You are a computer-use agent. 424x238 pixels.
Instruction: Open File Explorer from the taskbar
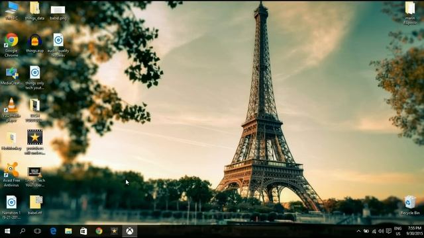click(68, 231)
